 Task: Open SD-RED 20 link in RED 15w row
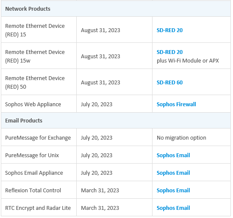pos(170,52)
